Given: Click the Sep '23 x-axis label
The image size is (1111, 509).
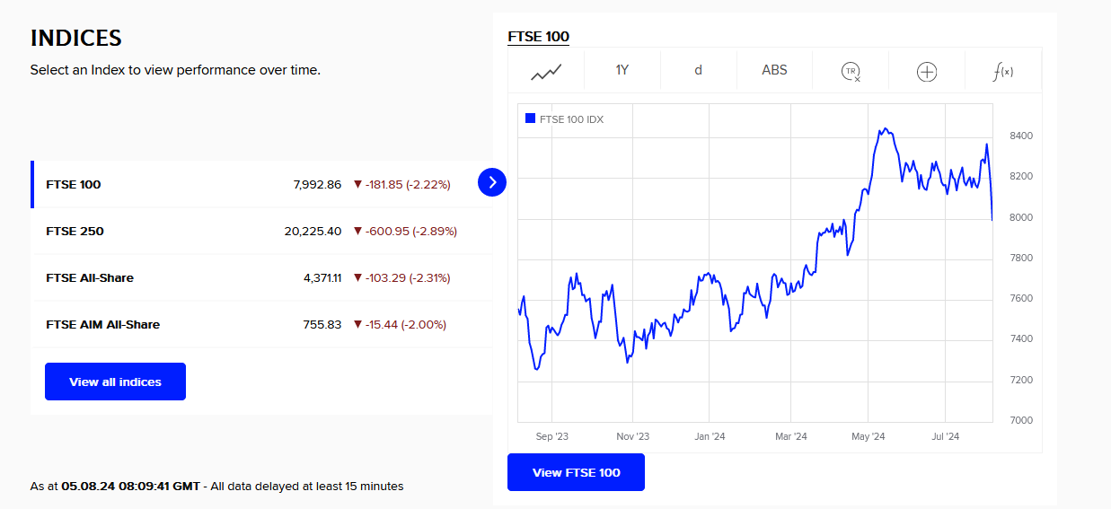Looking at the screenshot, I should pyautogui.click(x=551, y=436).
